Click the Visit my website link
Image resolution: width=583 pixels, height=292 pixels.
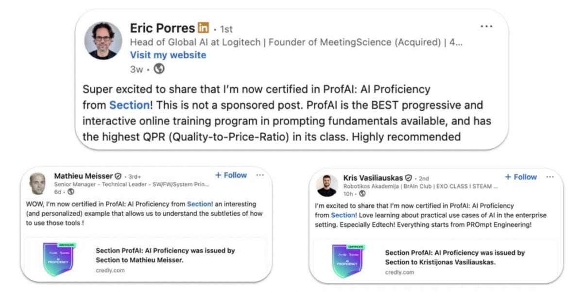click(168, 55)
